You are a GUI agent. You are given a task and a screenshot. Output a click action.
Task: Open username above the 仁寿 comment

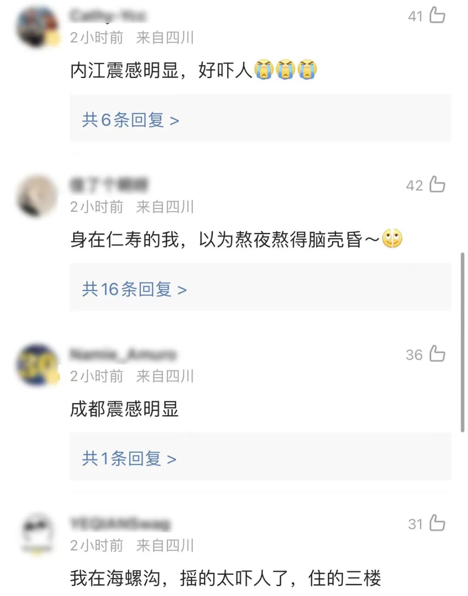point(109,185)
